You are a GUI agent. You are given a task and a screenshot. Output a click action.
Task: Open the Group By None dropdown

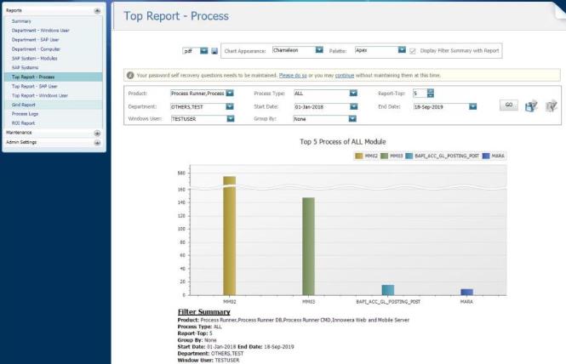coord(352,119)
